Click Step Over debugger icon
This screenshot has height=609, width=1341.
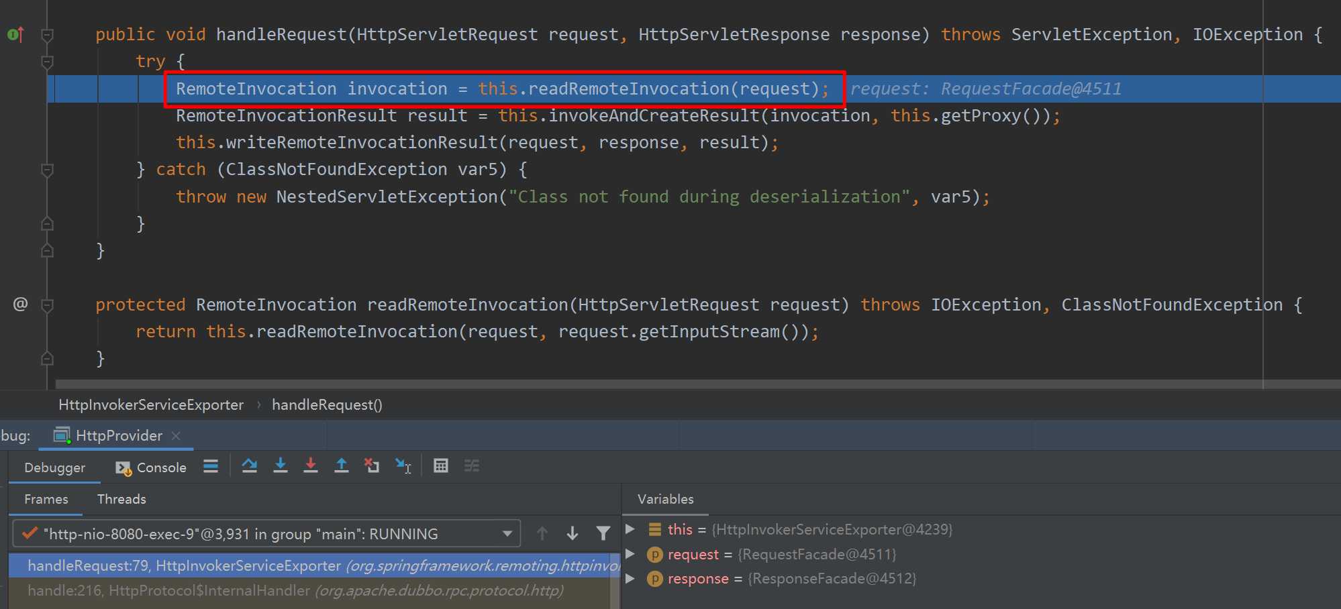(250, 466)
